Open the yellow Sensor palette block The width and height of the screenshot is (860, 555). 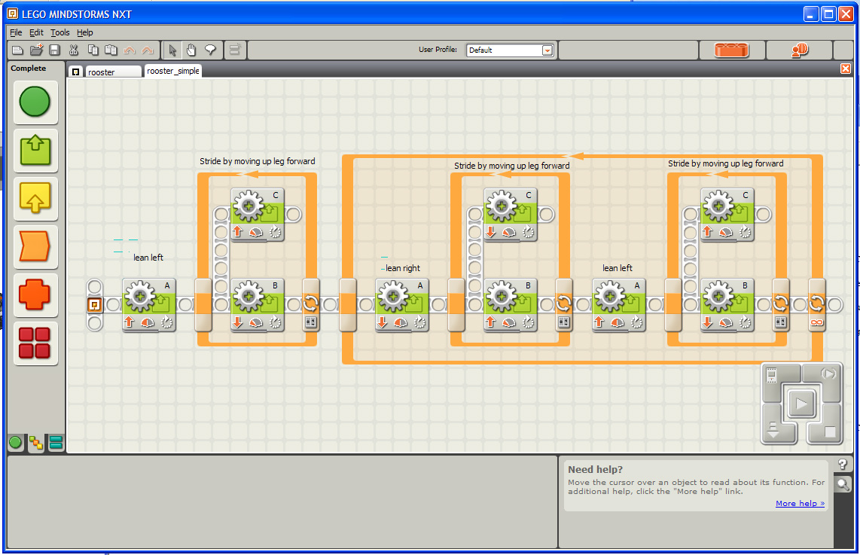point(35,199)
